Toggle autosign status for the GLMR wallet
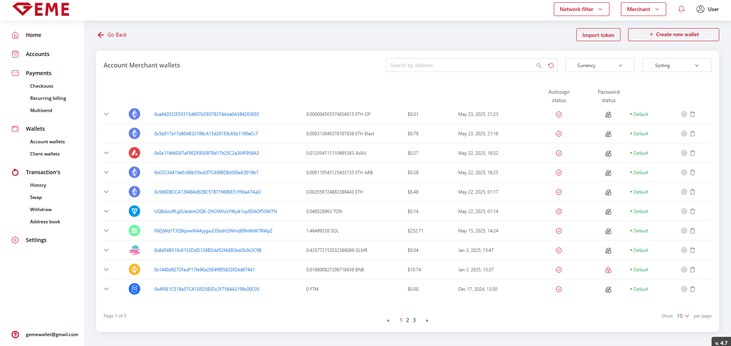The image size is (731, 346). click(x=559, y=250)
